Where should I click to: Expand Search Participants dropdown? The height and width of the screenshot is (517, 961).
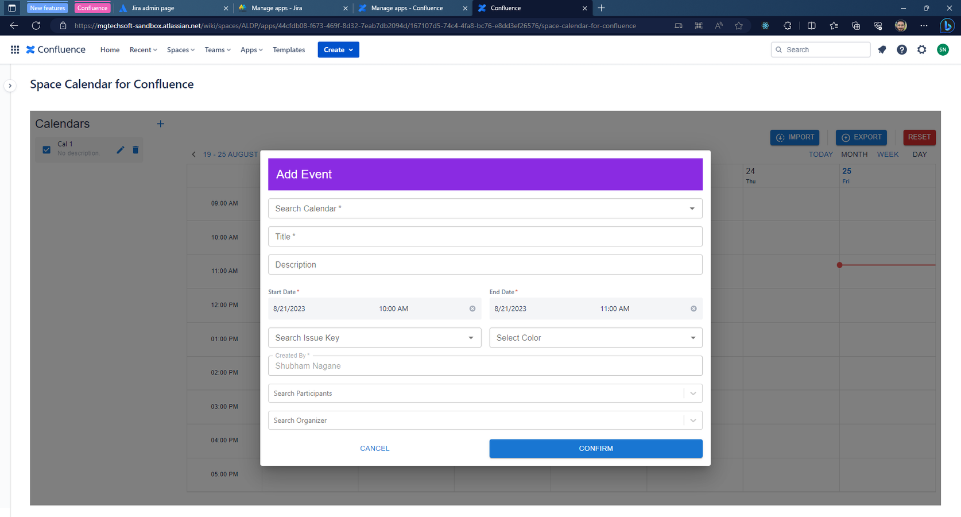pyautogui.click(x=693, y=393)
